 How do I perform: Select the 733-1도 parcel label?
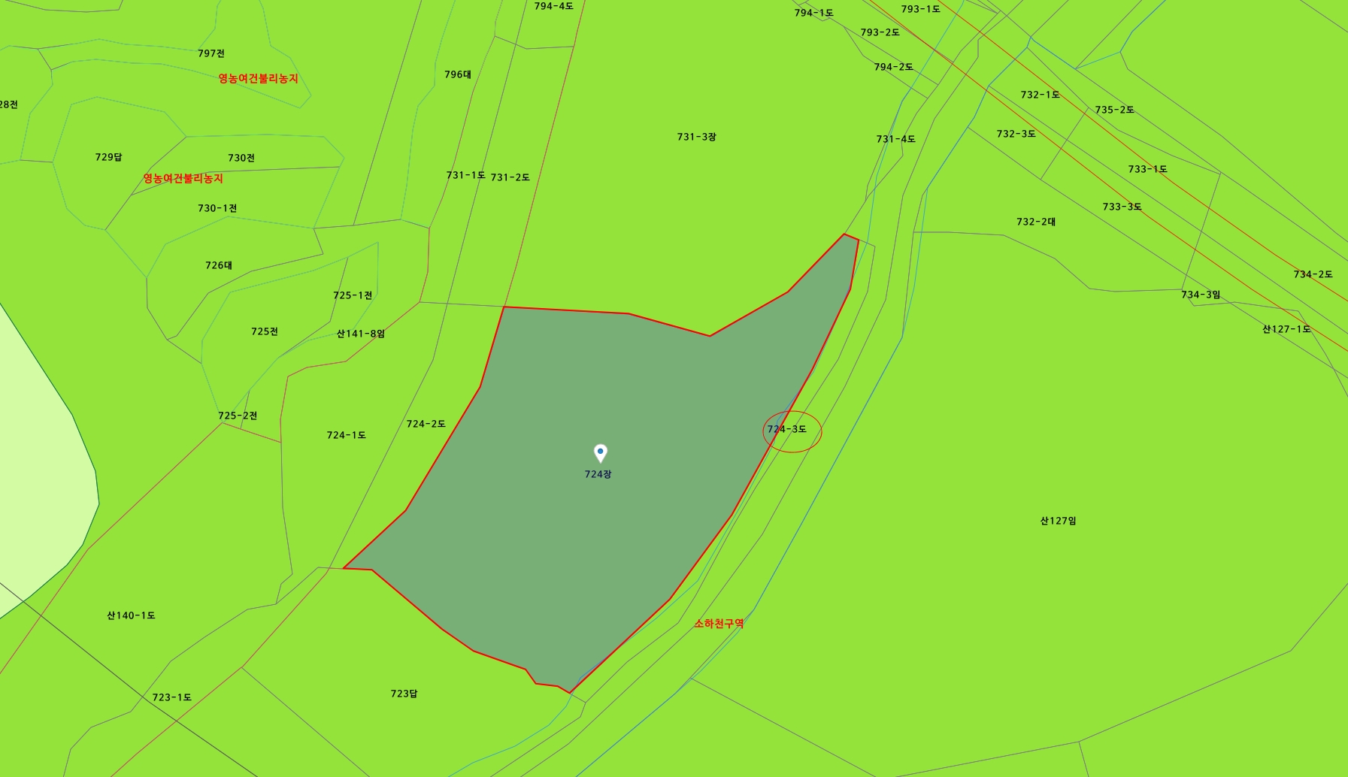click(x=1148, y=169)
